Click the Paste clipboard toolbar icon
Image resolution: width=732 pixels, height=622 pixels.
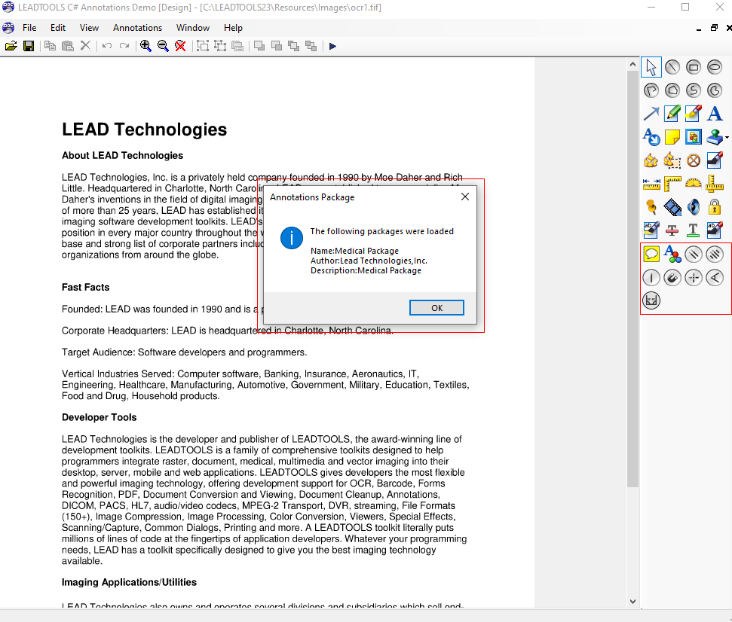[x=68, y=46]
